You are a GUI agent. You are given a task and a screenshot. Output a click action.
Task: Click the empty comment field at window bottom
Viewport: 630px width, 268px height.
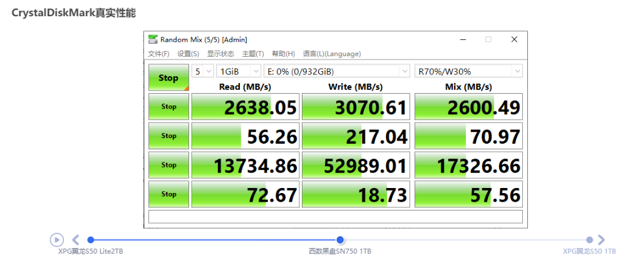(336, 216)
